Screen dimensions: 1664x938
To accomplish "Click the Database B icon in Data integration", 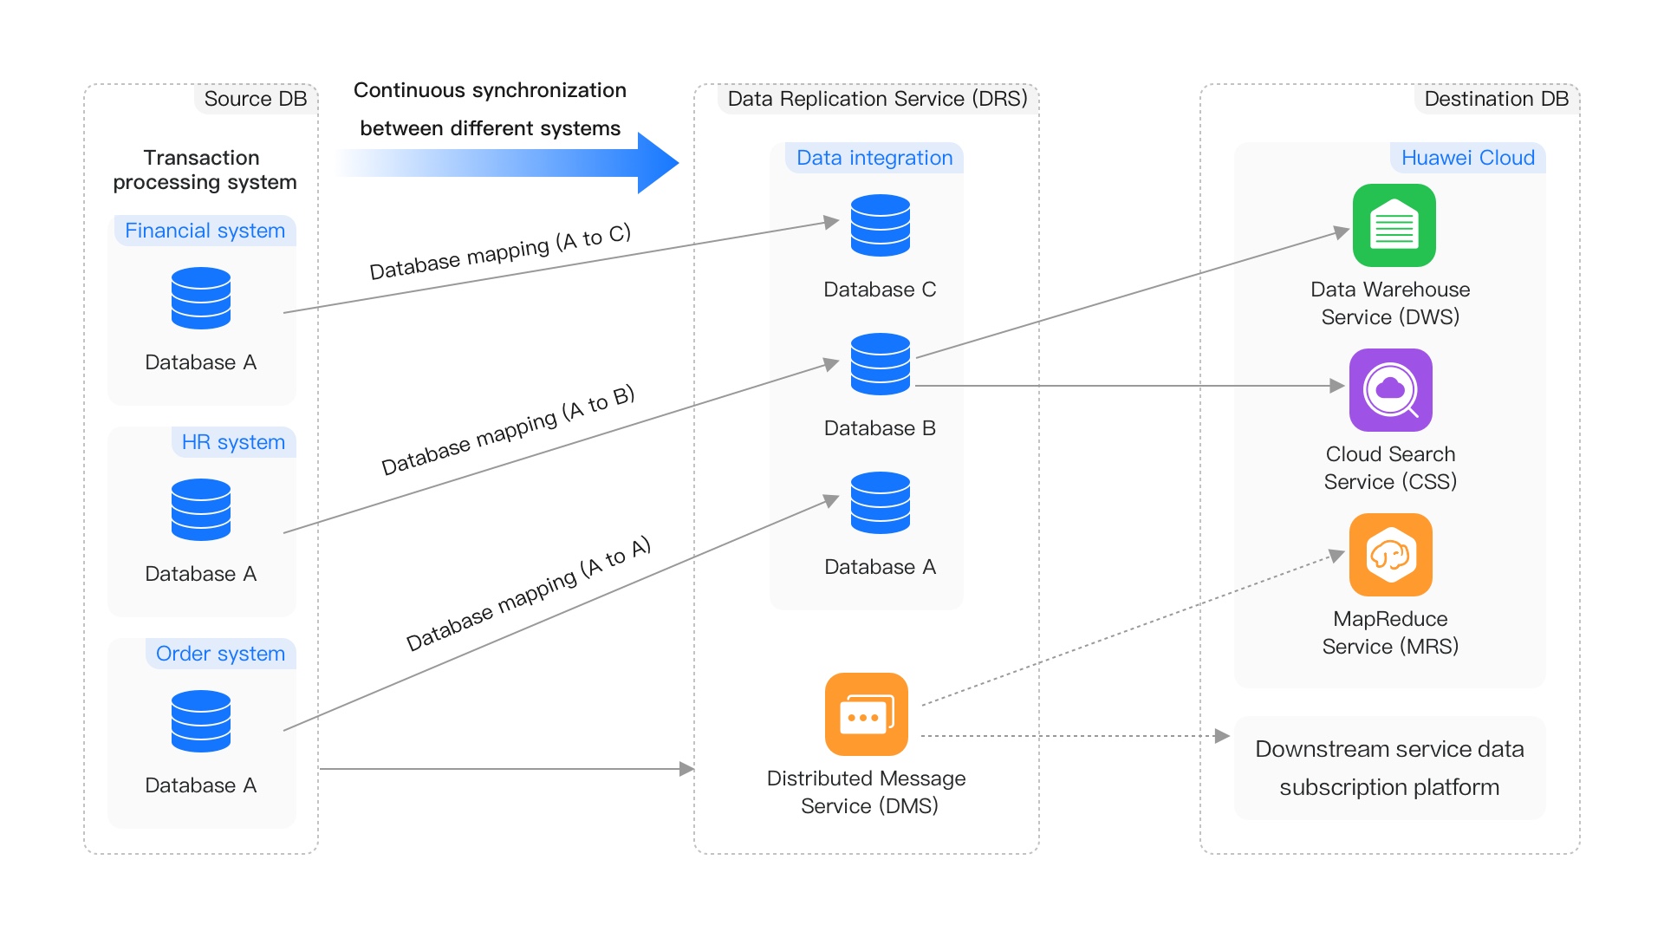I will point(880,364).
